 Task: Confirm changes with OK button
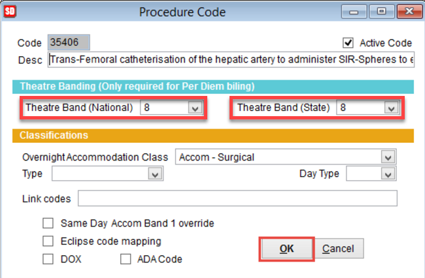tap(286, 249)
